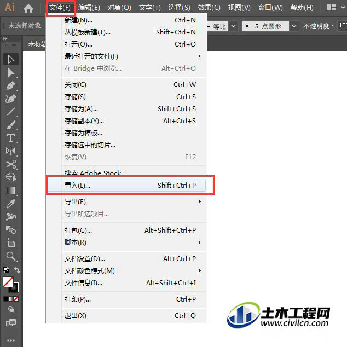This screenshot has width=347, height=347.
Task: Collapse the toolbar with the double arrows
Action: [x=5, y=39]
